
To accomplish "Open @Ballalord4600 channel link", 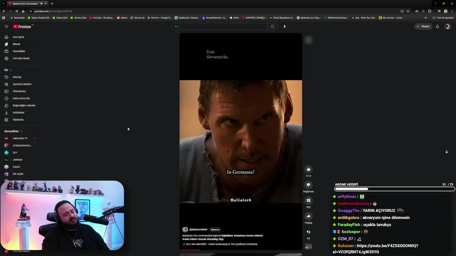I will click(x=198, y=230).
